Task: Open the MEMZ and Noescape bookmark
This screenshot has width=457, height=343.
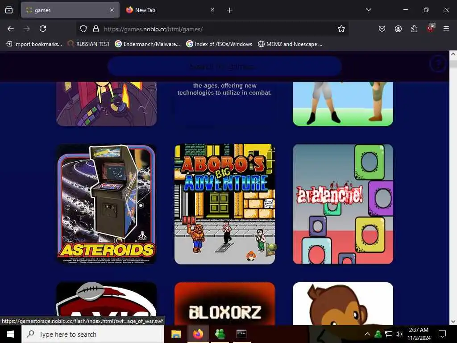Action: pyautogui.click(x=290, y=44)
